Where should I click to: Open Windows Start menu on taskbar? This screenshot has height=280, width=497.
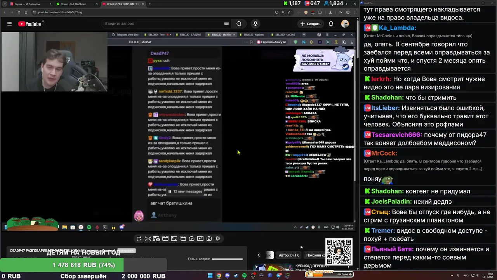click(x=210, y=276)
